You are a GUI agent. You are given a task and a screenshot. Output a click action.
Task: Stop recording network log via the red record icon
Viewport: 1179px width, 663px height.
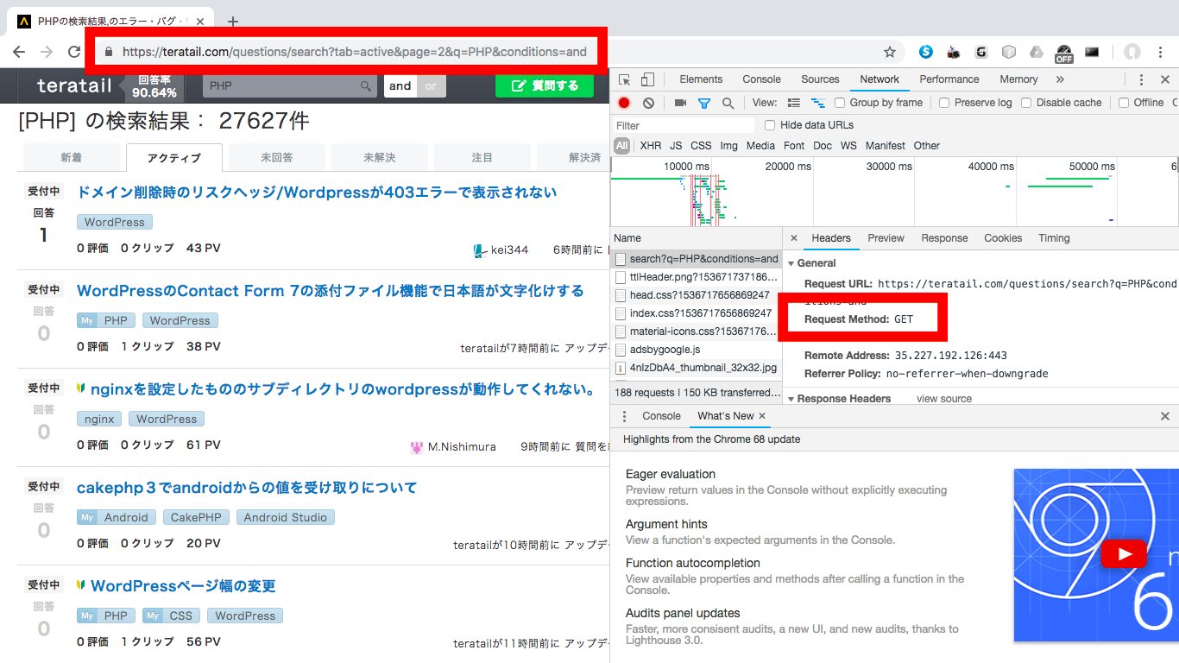click(624, 103)
